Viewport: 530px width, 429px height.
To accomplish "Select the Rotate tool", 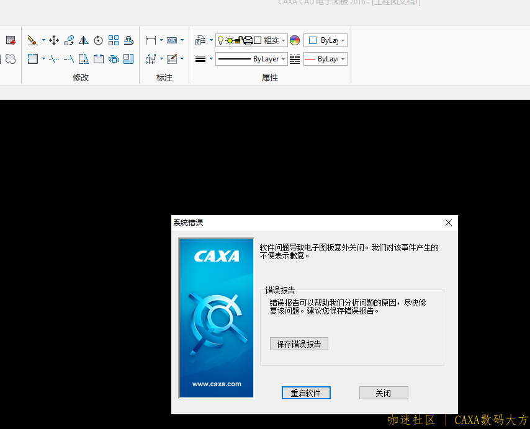I will [x=98, y=40].
